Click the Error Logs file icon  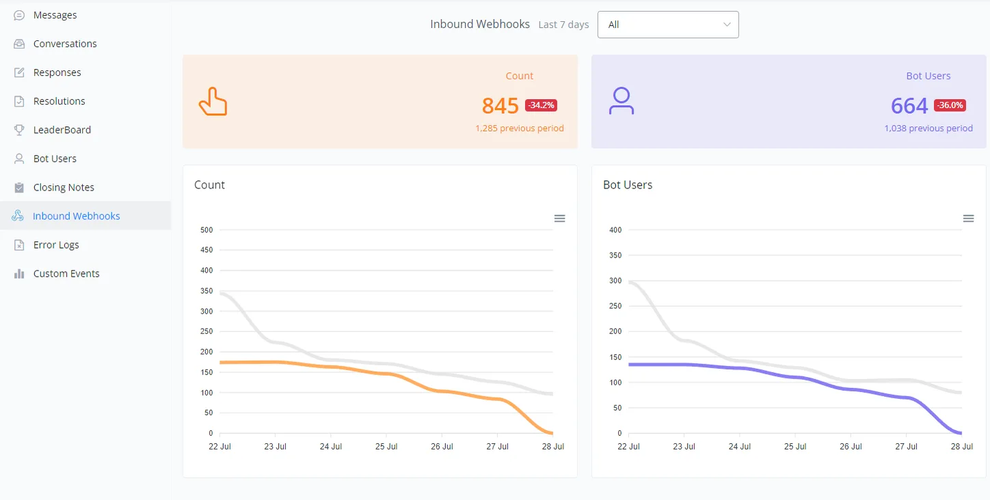[x=19, y=245]
